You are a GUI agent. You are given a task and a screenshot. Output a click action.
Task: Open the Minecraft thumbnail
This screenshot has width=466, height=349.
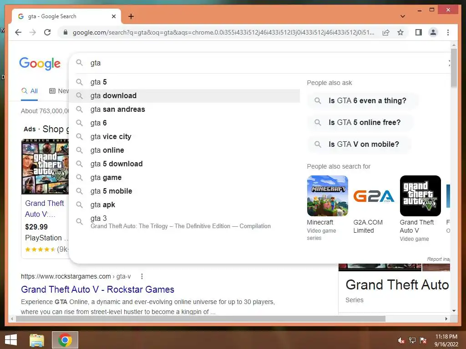pyautogui.click(x=328, y=195)
